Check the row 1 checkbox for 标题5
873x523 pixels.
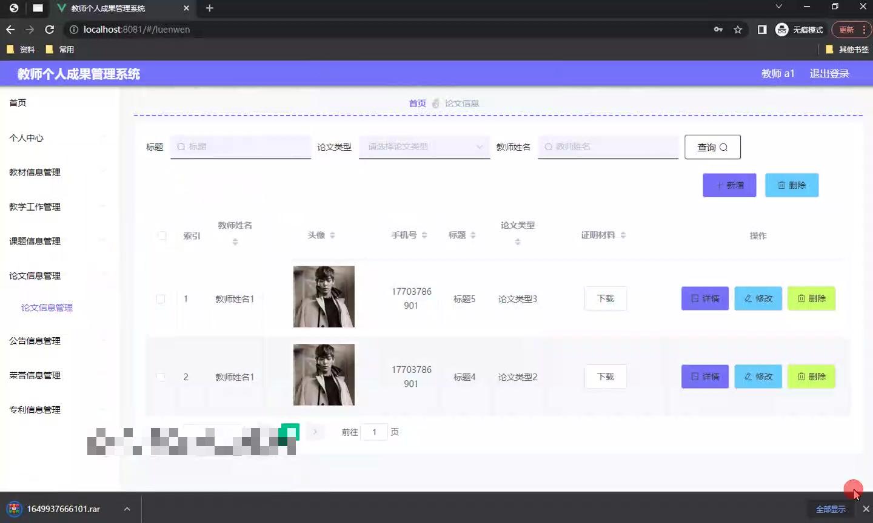[161, 299]
